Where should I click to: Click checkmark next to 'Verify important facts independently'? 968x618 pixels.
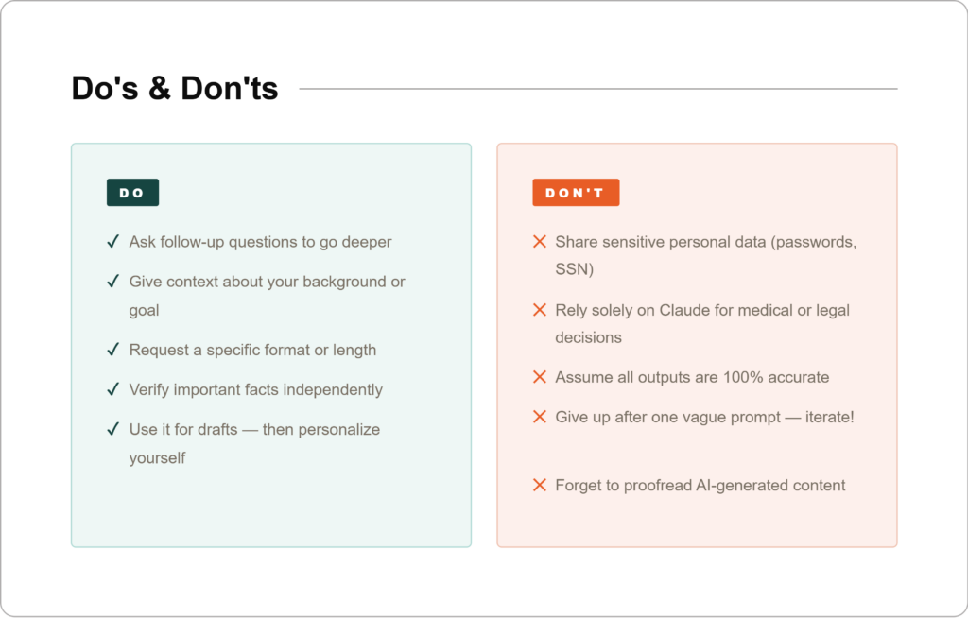pyautogui.click(x=112, y=389)
